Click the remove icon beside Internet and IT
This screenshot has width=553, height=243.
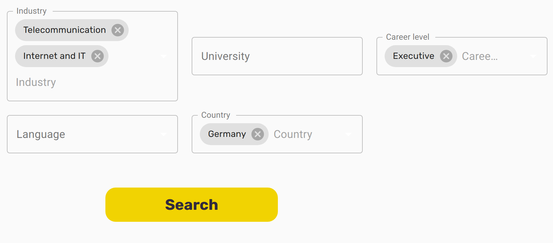(x=98, y=56)
